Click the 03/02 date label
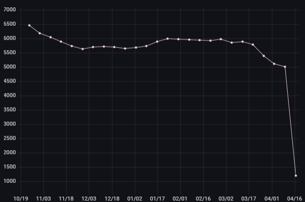Screen dimensions: 305x202 226,199
